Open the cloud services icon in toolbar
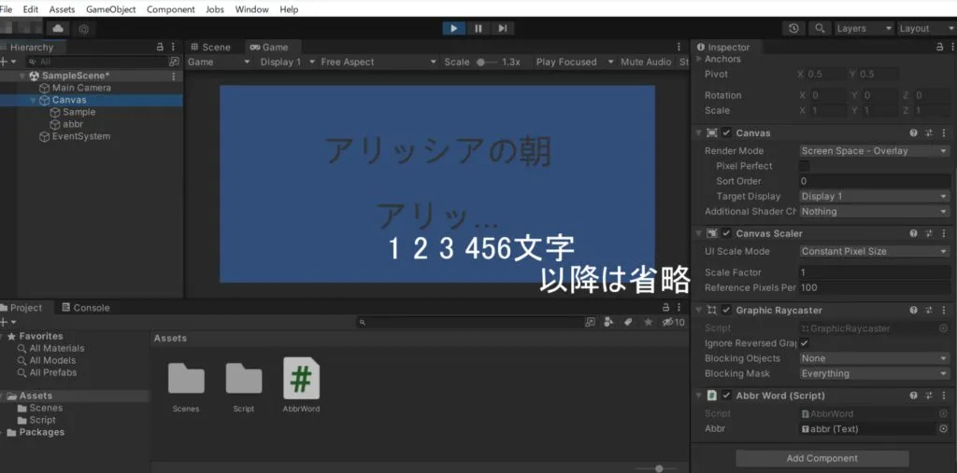The height and width of the screenshot is (473, 957). click(x=58, y=29)
